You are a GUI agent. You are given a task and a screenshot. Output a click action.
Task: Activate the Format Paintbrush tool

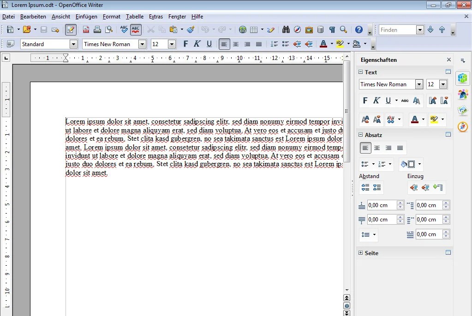(x=191, y=29)
